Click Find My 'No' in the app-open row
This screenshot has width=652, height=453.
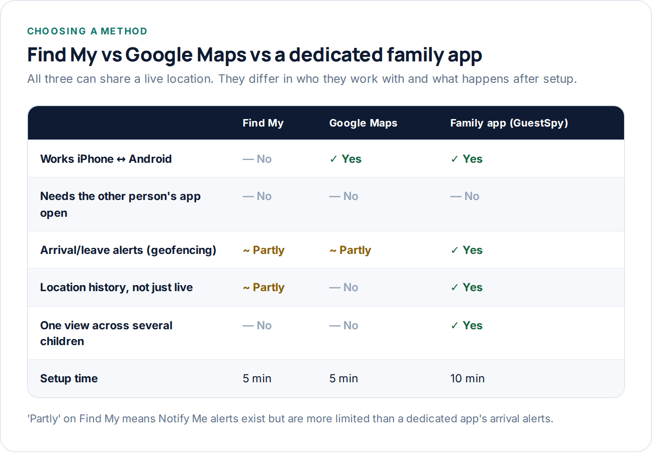click(257, 196)
